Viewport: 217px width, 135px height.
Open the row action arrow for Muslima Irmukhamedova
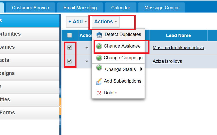tap(87, 48)
